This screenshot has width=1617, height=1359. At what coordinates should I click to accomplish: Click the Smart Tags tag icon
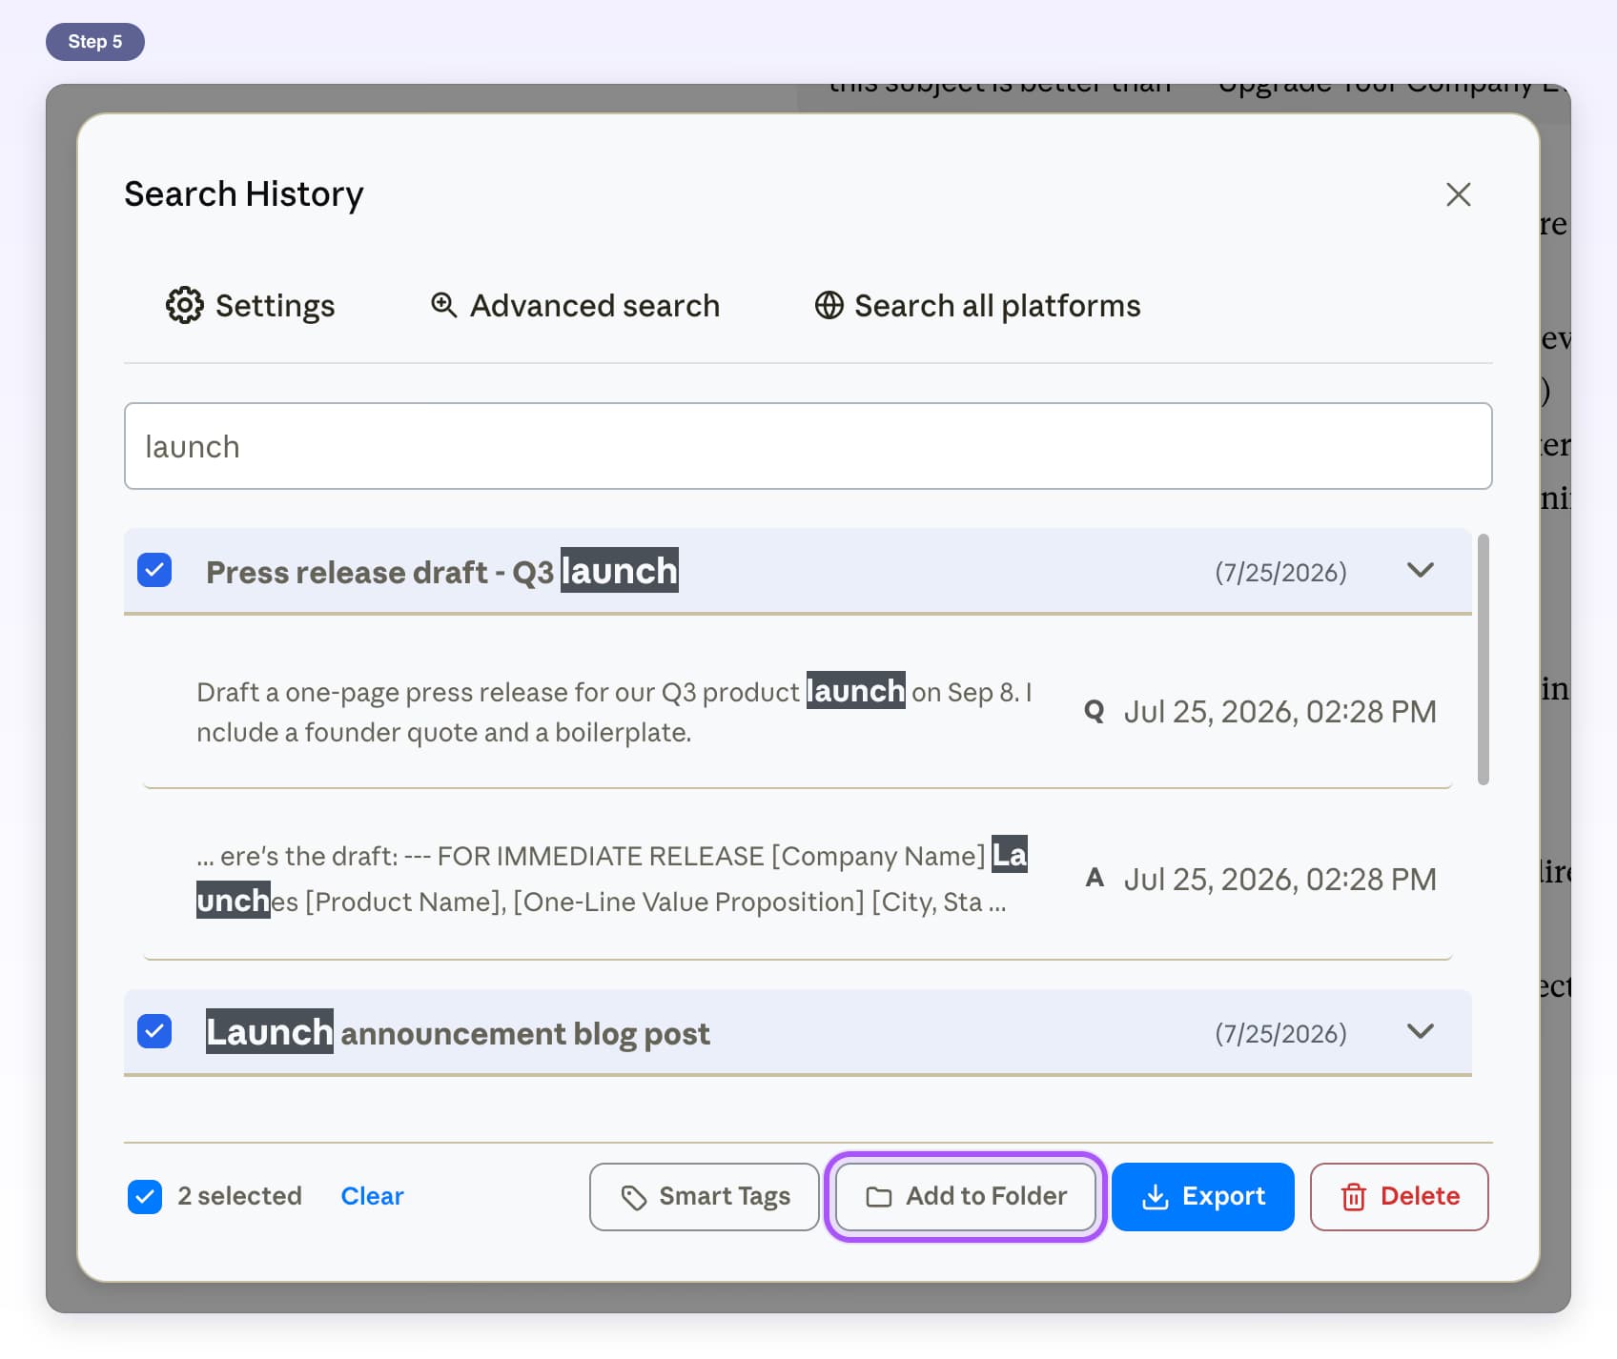634,1197
